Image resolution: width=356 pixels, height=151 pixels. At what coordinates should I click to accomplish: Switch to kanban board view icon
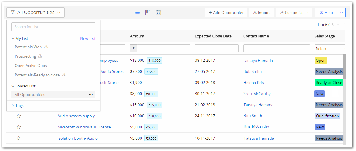[148, 13]
